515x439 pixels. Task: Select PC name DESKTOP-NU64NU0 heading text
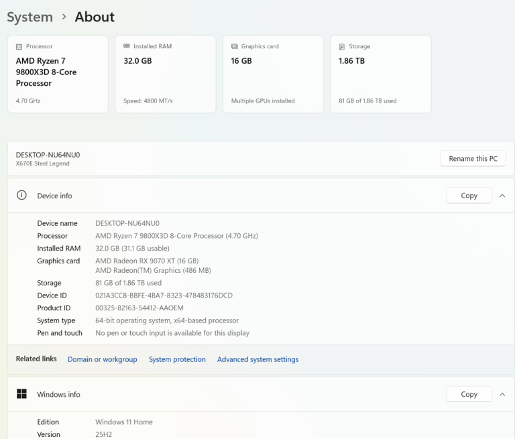point(48,155)
